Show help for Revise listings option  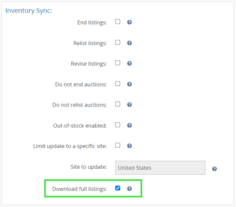click(x=129, y=63)
